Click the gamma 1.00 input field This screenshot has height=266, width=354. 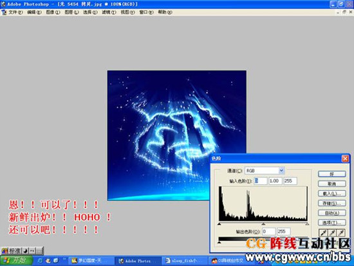pos(275,181)
